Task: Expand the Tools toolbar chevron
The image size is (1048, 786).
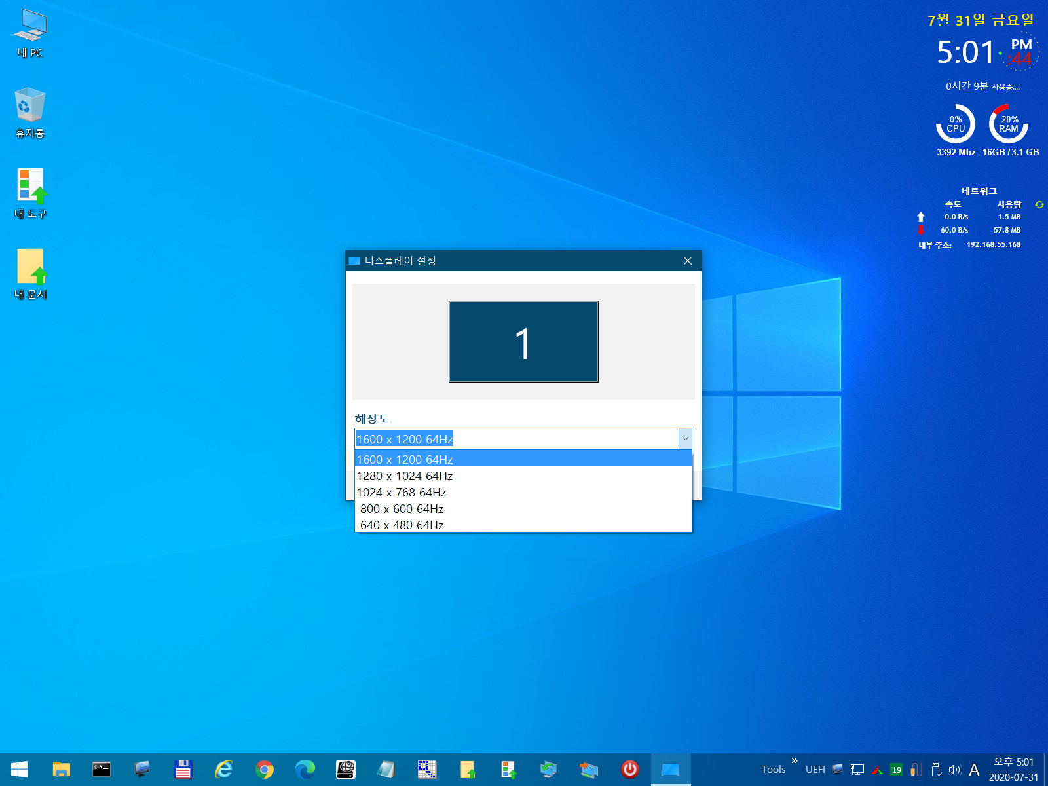Action: [x=795, y=760]
